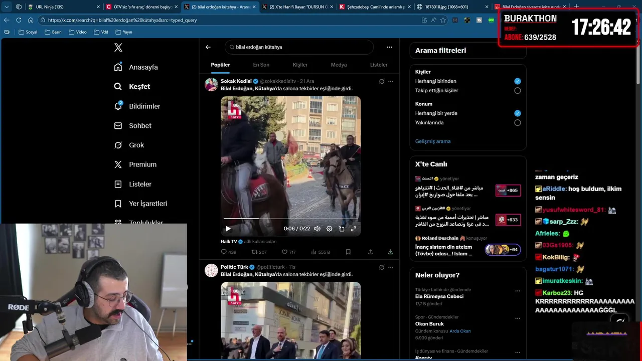This screenshot has height=361, width=642.
Task: Share the Sokak Kedisi post
Action: (370, 252)
